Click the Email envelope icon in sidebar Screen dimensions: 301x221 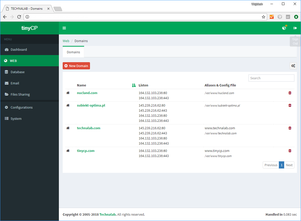pyautogui.click(x=7, y=83)
